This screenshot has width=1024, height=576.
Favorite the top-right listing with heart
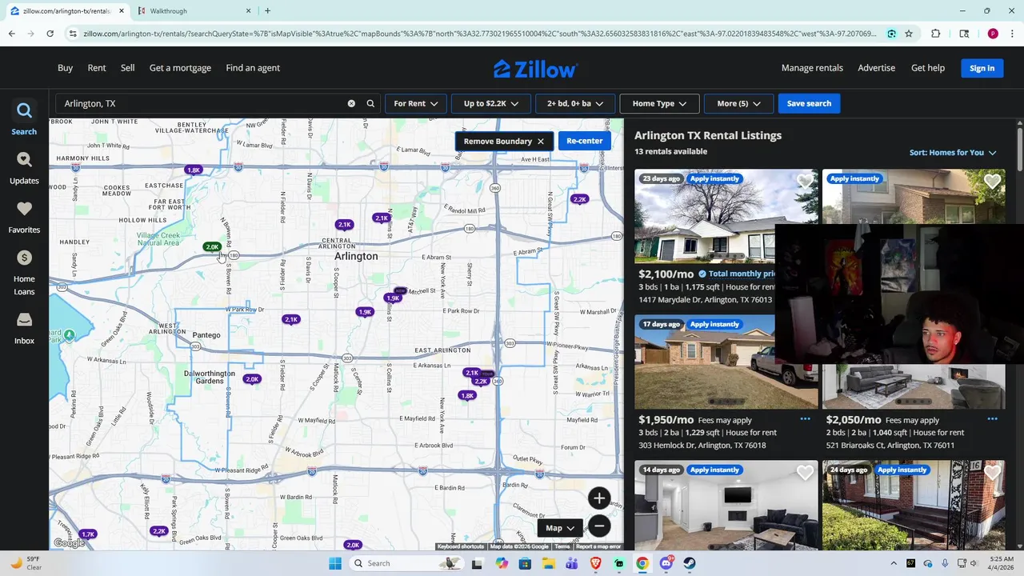[992, 182]
